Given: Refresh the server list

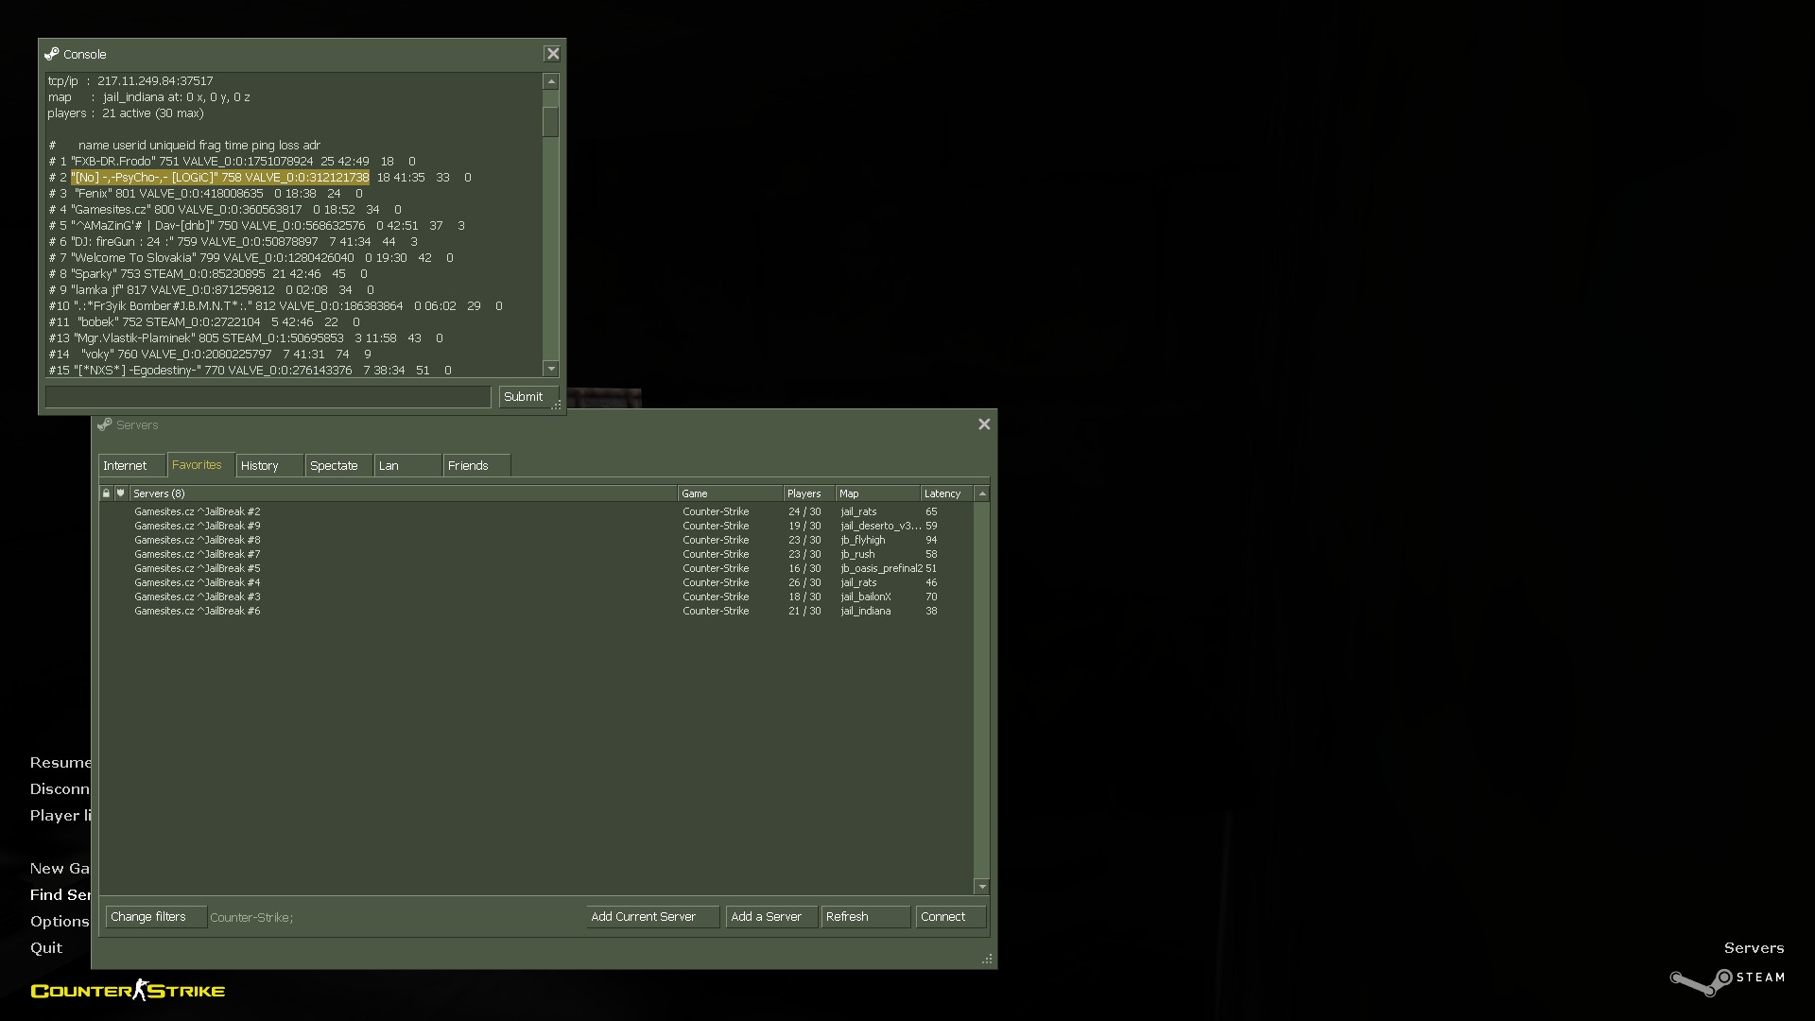Looking at the screenshot, I should tap(866, 917).
